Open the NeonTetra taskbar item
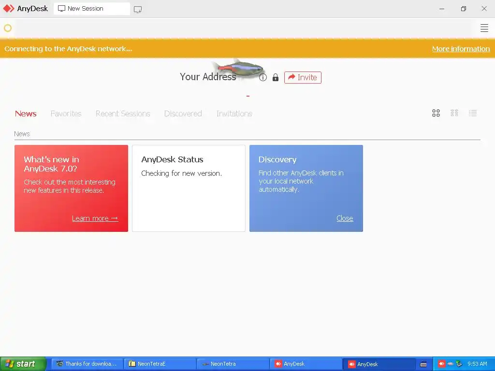 tap(233, 364)
